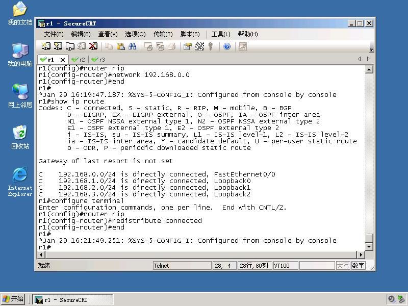
Task: Click the terminal vertical scrollbar down arrow
Action: 369,247
